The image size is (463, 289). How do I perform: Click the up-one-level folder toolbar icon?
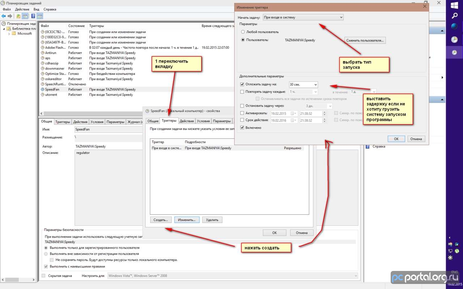(18, 16)
